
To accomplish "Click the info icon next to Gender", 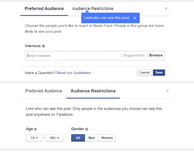I will 87,129.
